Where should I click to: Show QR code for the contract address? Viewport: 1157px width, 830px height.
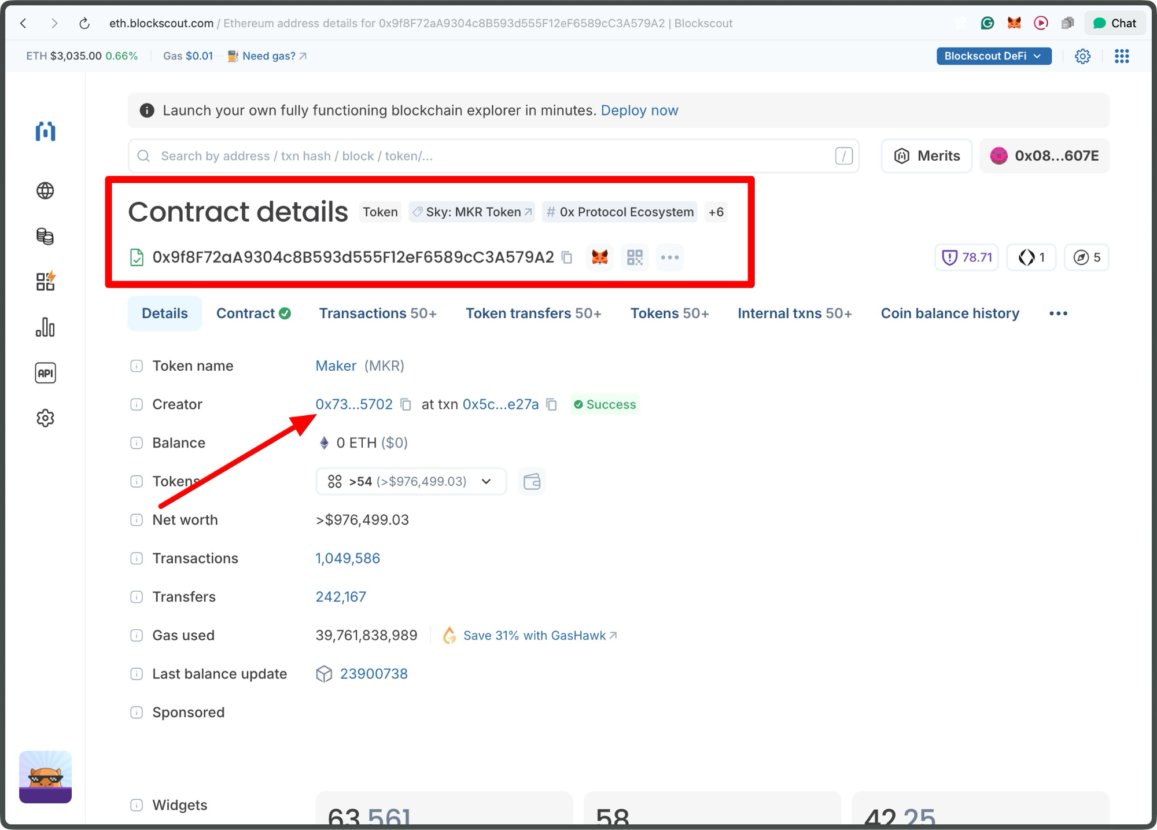635,257
